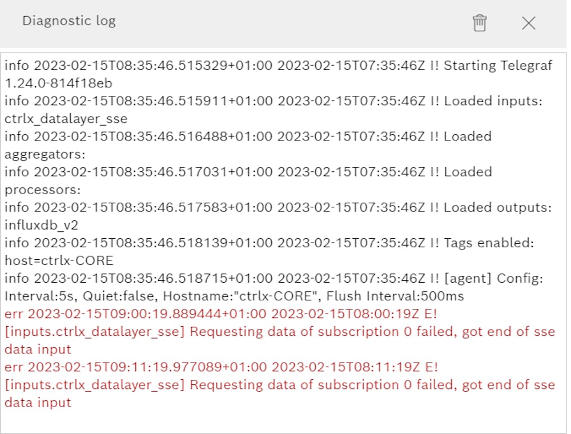Click the first red subscription error message
Image resolution: width=571 pixels, height=434 pixels.
(x=280, y=331)
